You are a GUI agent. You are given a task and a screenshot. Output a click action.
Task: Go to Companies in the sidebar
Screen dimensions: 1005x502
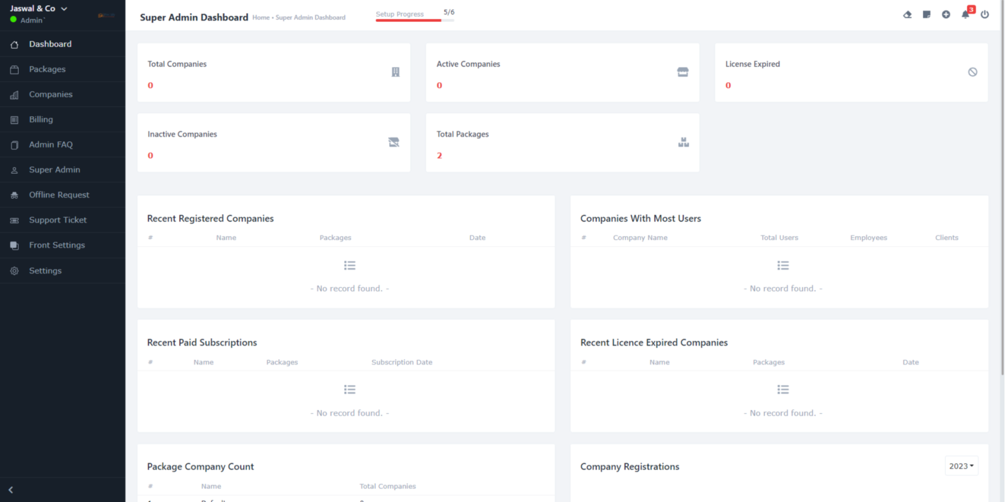[50, 94]
